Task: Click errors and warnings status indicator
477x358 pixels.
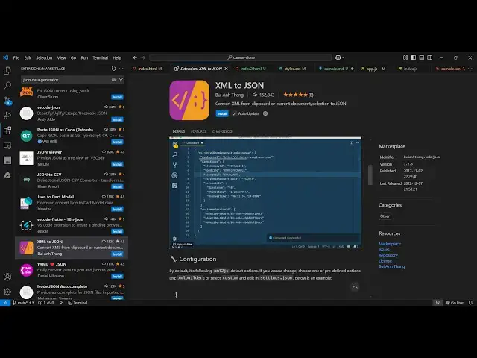Action: [46, 303]
